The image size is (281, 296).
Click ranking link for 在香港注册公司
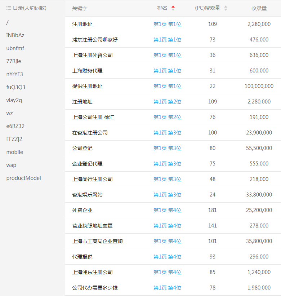click(167, 133)
